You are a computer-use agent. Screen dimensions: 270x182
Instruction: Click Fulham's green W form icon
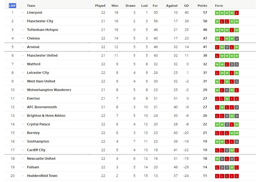click(232, 168)
